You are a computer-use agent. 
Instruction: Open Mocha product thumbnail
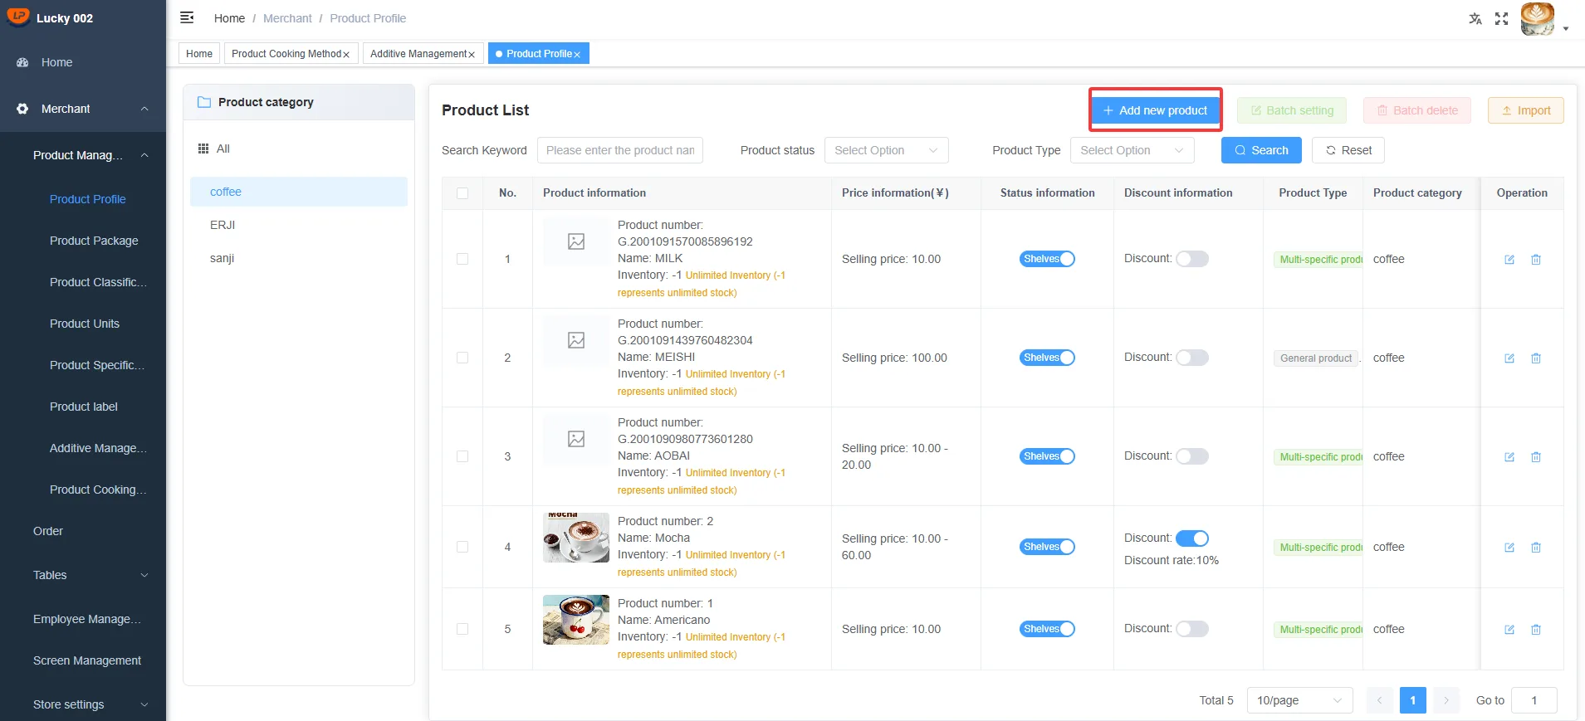576,538
